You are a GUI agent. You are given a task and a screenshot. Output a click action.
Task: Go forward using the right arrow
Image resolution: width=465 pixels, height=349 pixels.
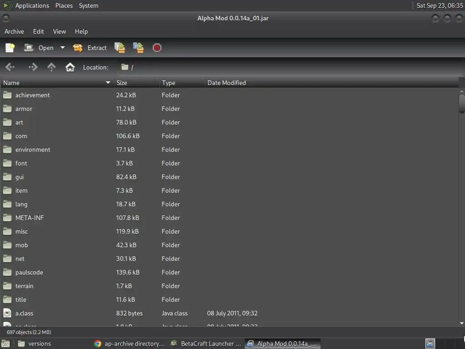[33, 67]
